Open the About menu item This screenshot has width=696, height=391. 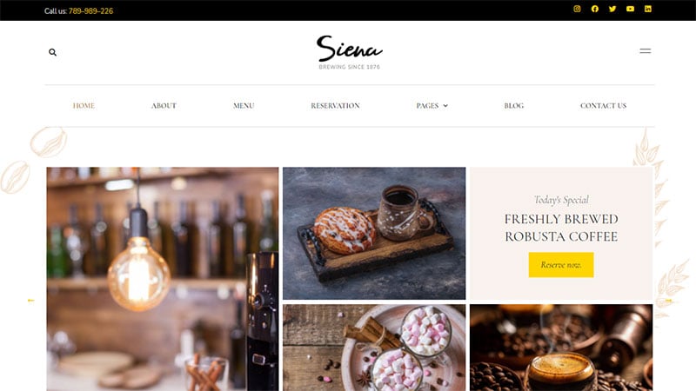click(164, 105)
